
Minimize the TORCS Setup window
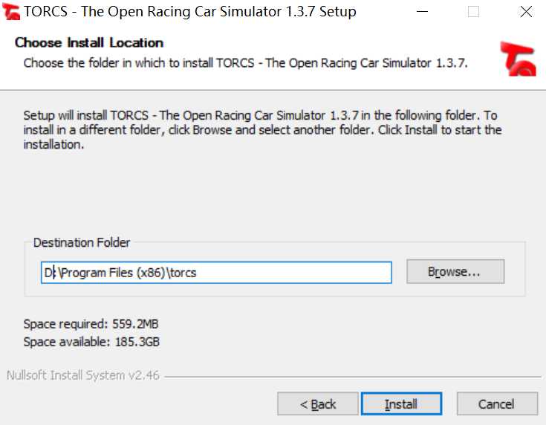coord(422,11)
